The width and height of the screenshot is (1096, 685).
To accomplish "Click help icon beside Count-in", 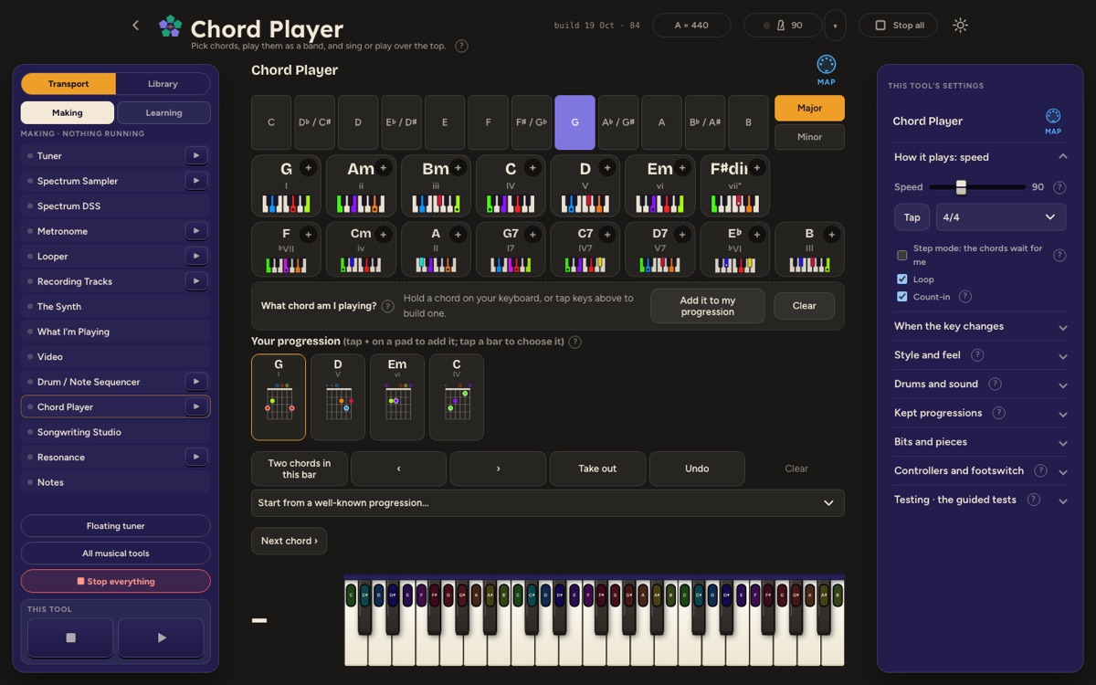I will point(964,297).
